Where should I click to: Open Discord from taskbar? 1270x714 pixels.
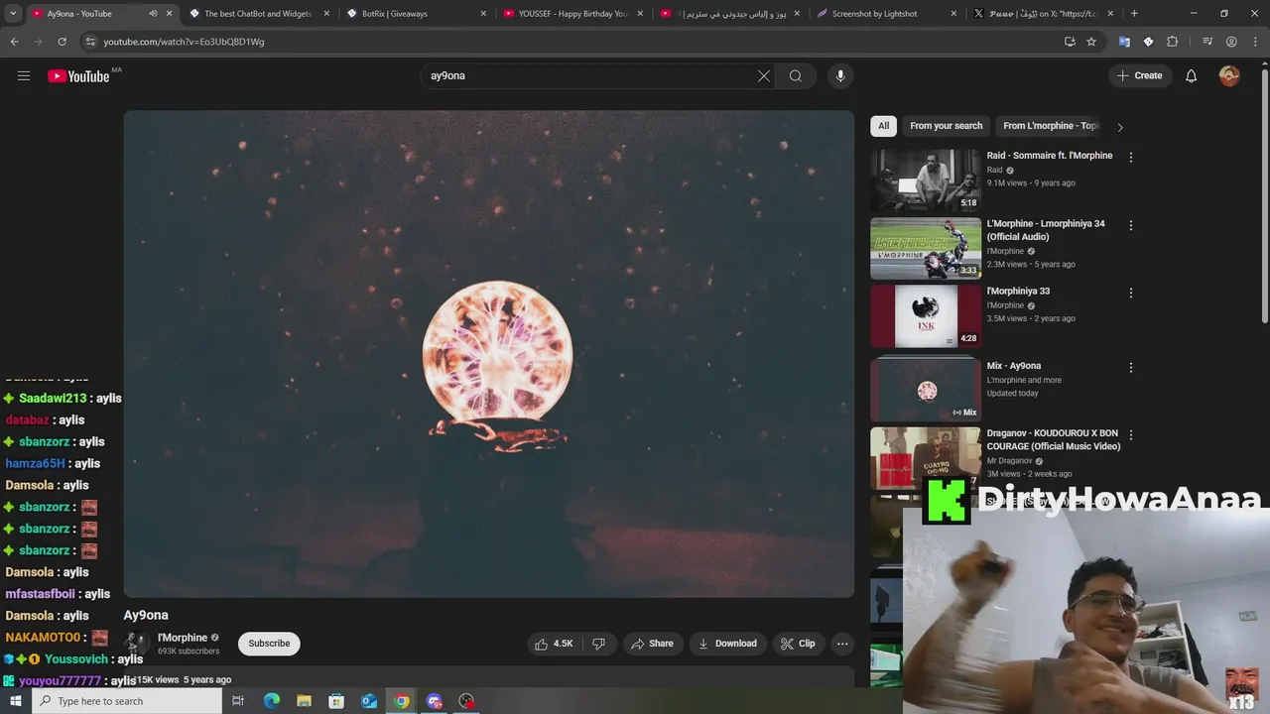(x=434, y=701)
